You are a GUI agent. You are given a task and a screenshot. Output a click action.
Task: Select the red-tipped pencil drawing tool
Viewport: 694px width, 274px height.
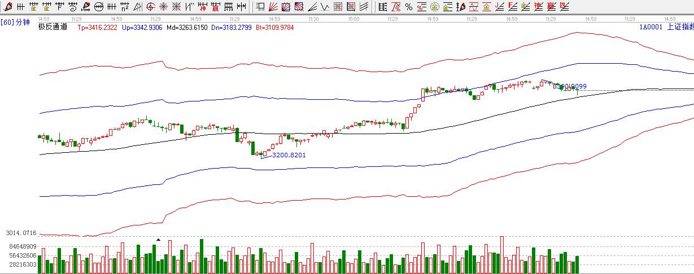pos(7,6)
